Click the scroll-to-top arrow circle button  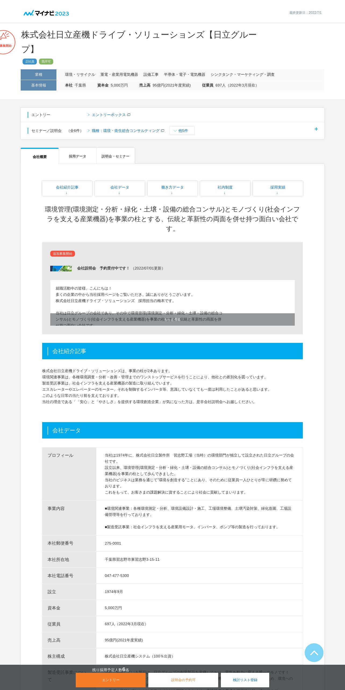[x=314, y=652]
